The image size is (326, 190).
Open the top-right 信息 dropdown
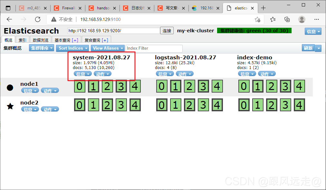[313, 31]
